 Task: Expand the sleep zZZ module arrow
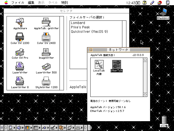[x=74, y=128]
